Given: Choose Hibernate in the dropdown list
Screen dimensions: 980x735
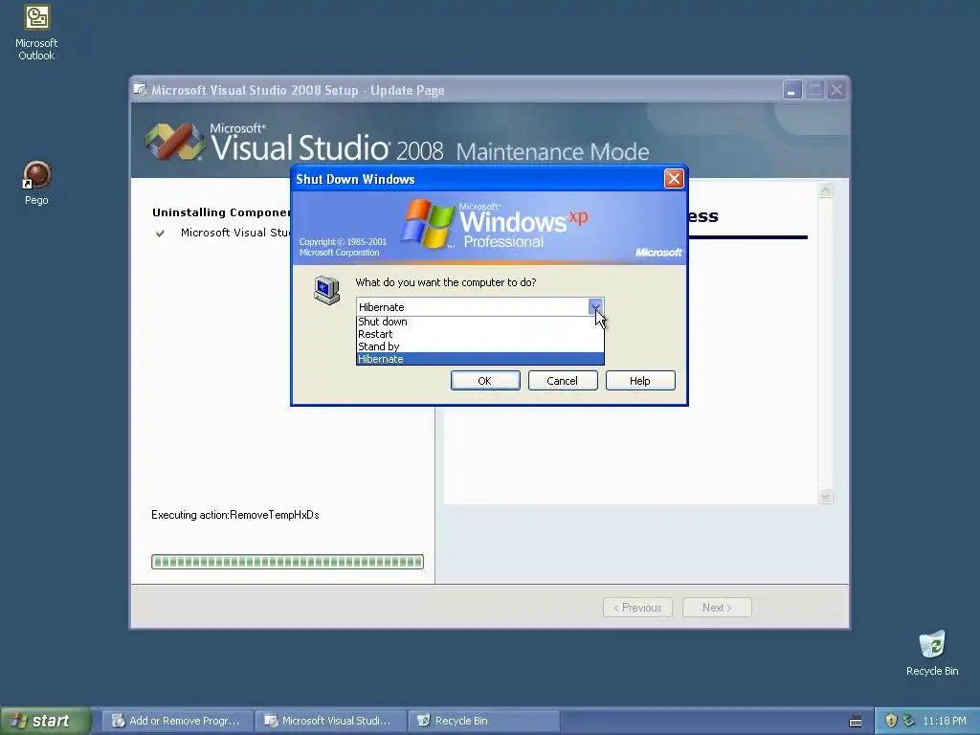Looking at the screenshot, I should pos(480,359).
